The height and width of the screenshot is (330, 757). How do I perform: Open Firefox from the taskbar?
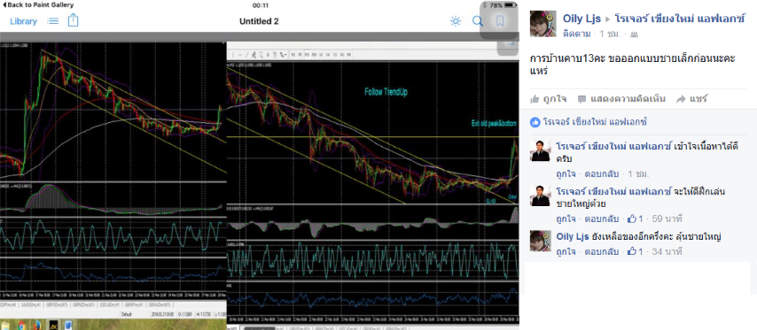(x=37, y=326)
